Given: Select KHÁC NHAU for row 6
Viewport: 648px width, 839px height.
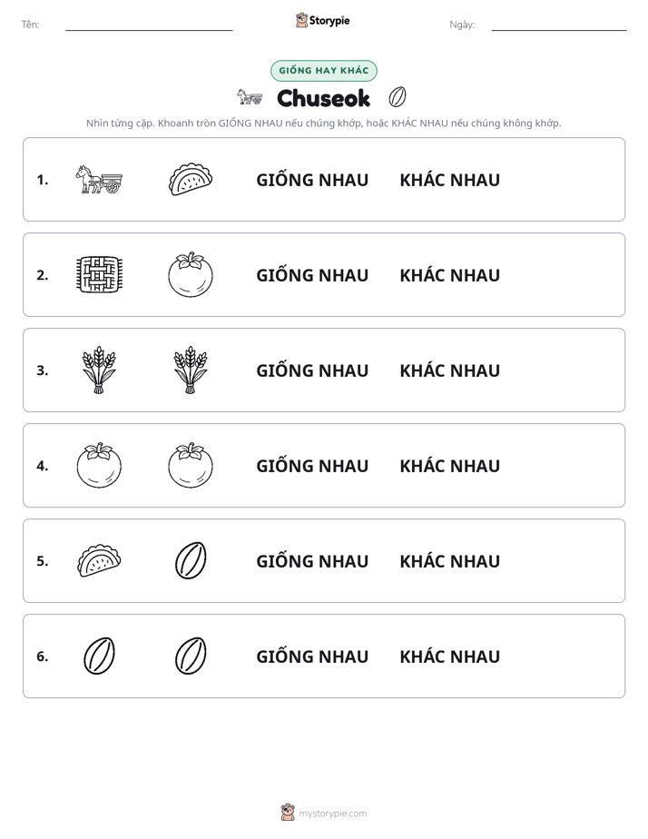Looking at the screenshot, I should [x=449, y=656].
